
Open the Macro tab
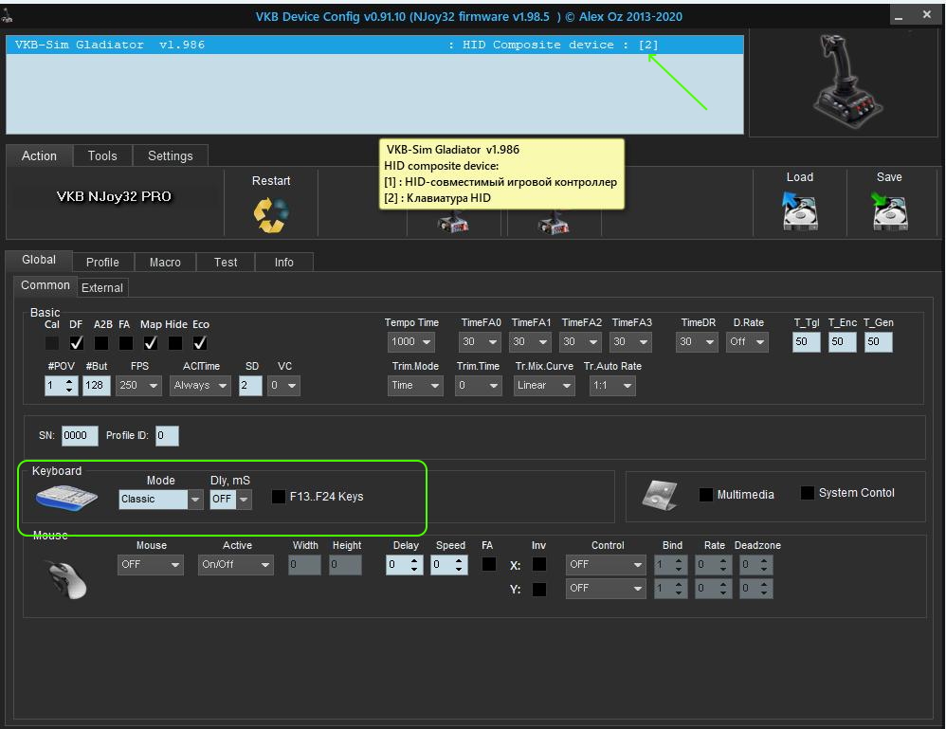[165, 262]
